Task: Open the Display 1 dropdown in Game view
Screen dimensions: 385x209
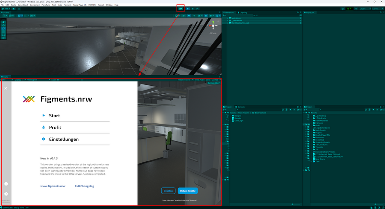Action: pos(19,80)
